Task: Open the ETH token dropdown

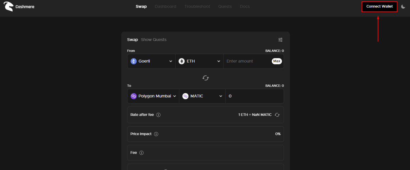Action: [x=200, y=61]
